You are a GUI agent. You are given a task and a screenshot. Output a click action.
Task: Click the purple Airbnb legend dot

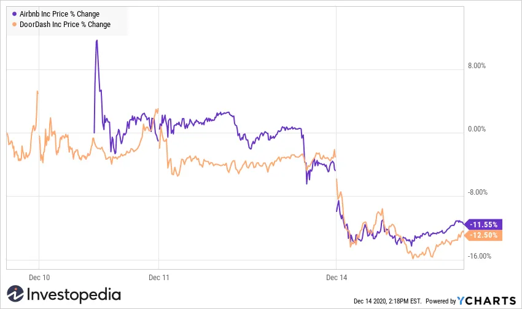click(15, 14)
